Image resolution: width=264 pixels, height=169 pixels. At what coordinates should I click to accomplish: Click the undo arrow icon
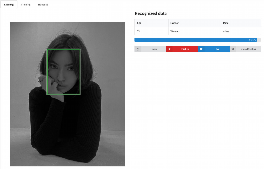(x=138, y=49)
